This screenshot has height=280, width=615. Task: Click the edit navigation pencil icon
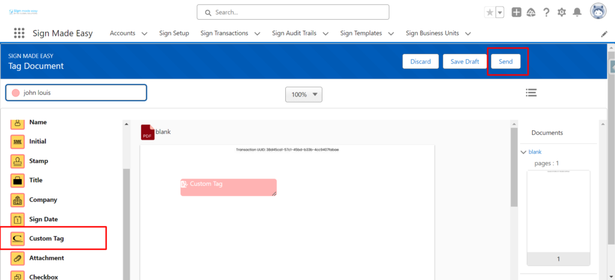[x=604, y=34]
